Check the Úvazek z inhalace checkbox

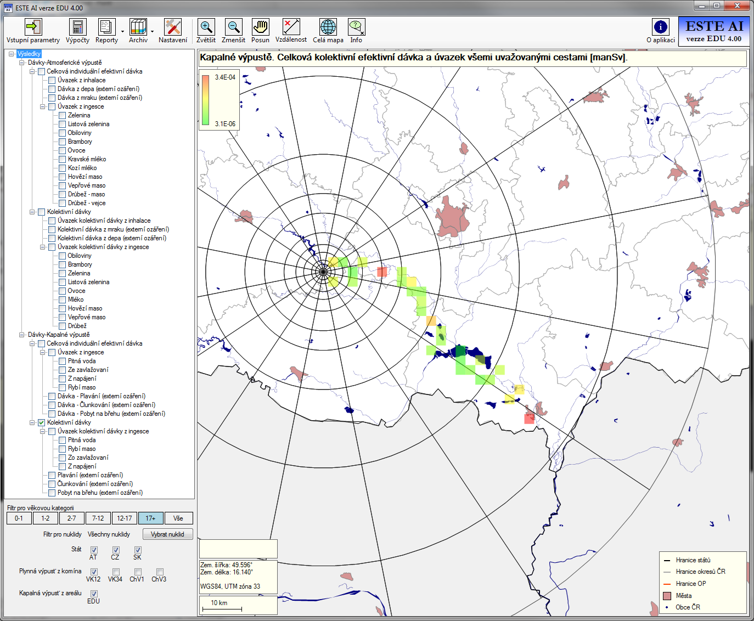coord(52,80)
